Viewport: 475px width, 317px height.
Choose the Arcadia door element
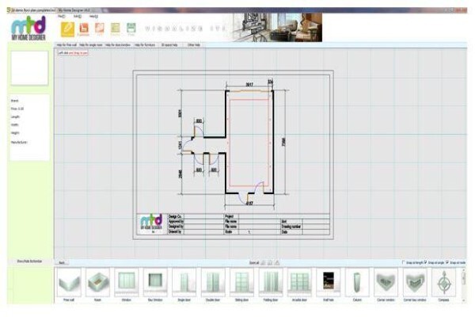click(299, 282)
